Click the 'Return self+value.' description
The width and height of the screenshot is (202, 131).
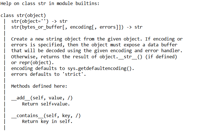point(46,104)
